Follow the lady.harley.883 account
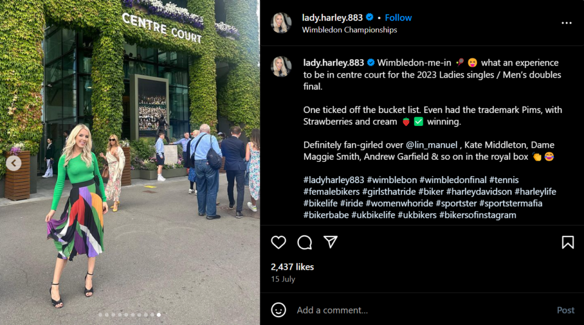This screenshot has width=584, height=325. 398,18
